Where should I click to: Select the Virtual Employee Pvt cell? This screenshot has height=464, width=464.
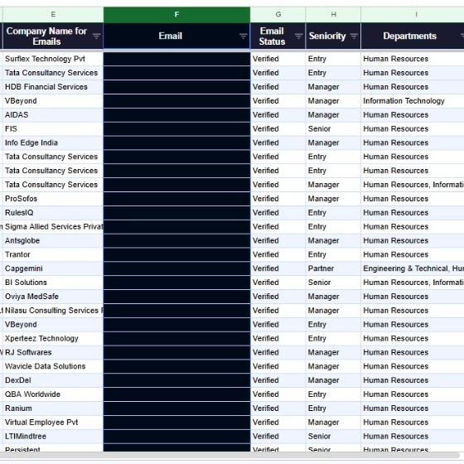point(53,423)
